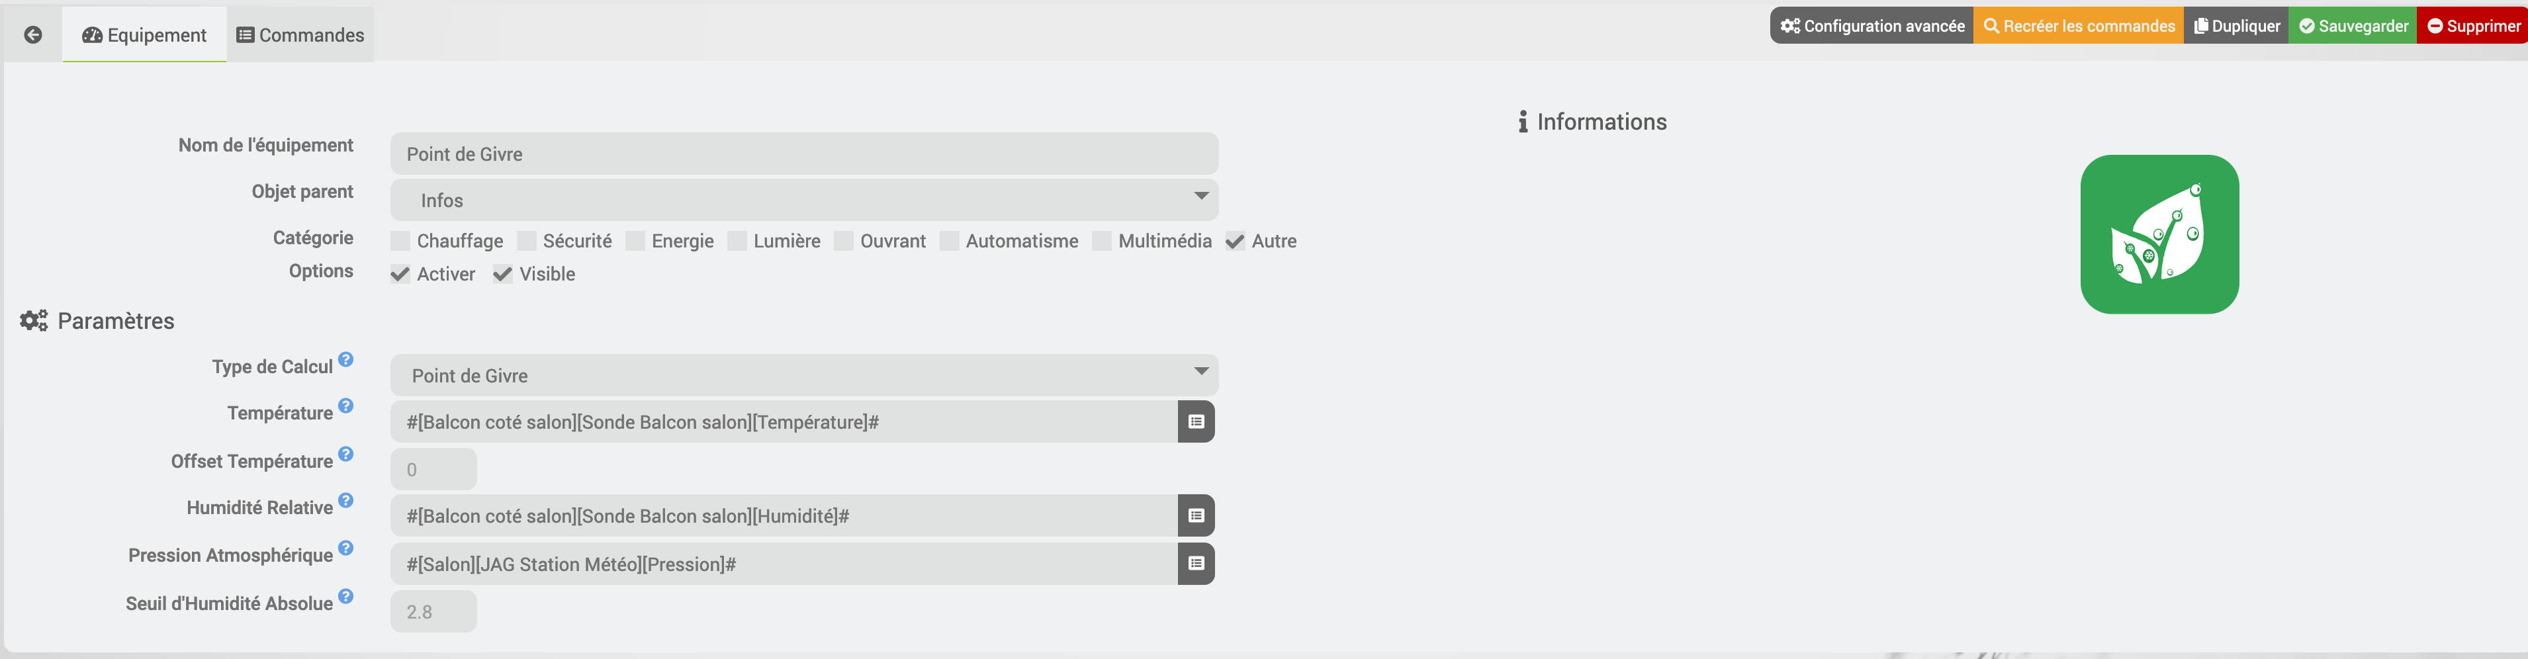
Task: Click the back arrow icon
Action: [x=33, y=35]
